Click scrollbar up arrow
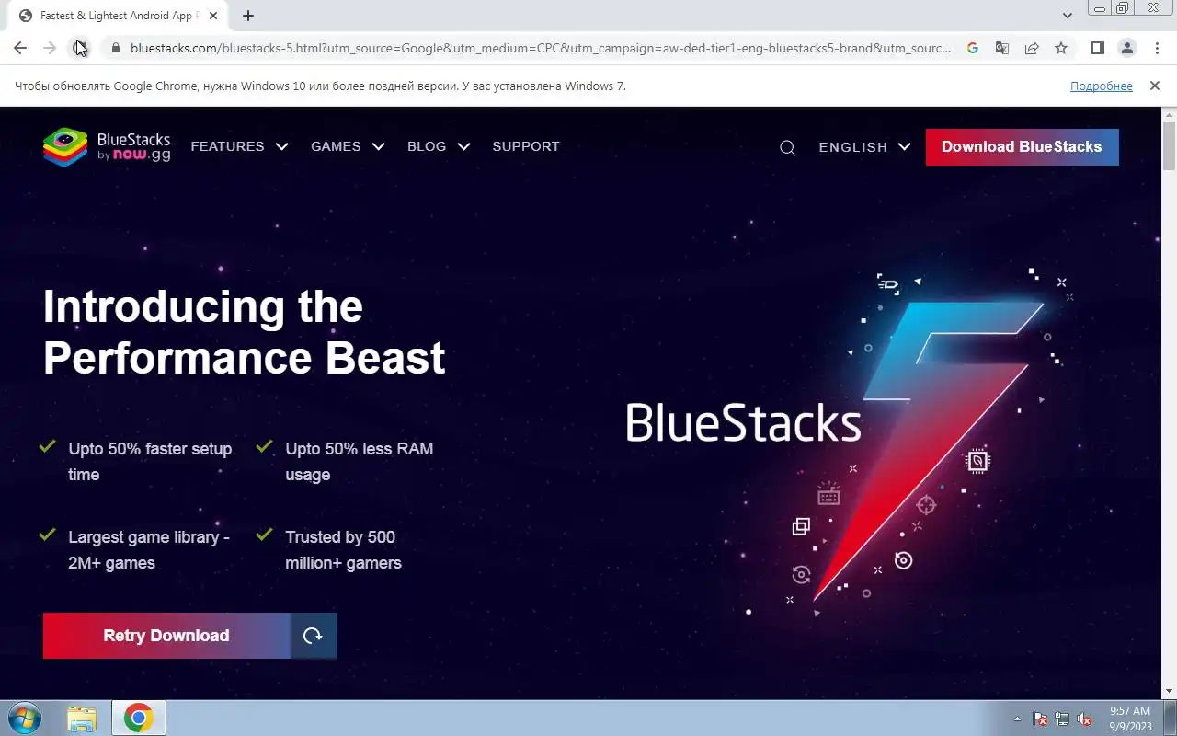This screenshot has width=1177, height=736. point(1169,114)
